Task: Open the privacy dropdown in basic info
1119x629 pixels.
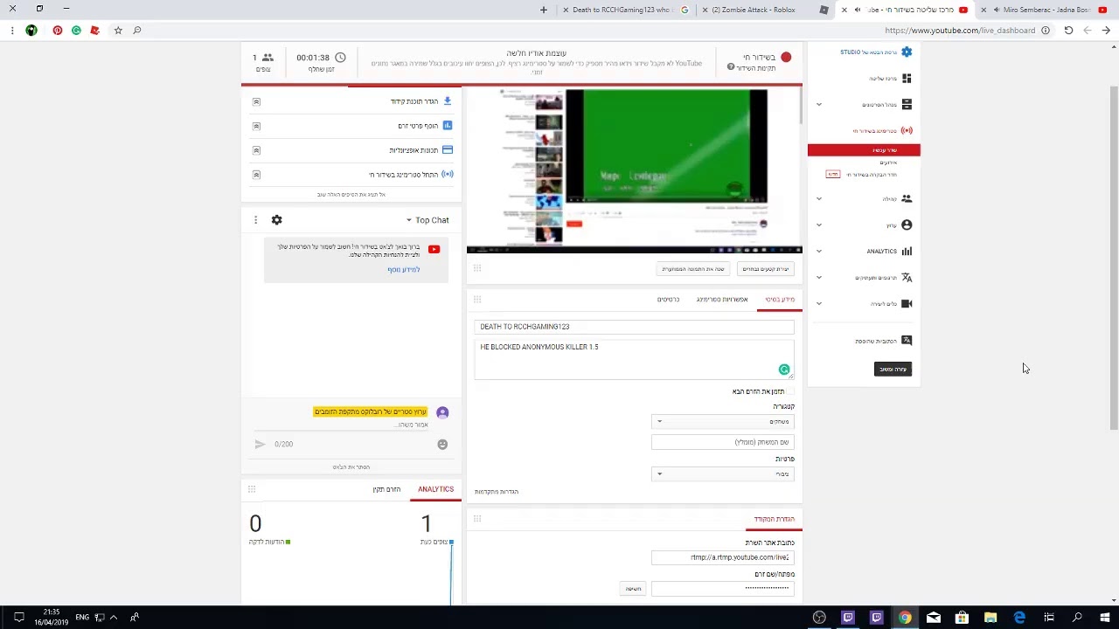Action: pyautogui.click(x=722, y=474)
